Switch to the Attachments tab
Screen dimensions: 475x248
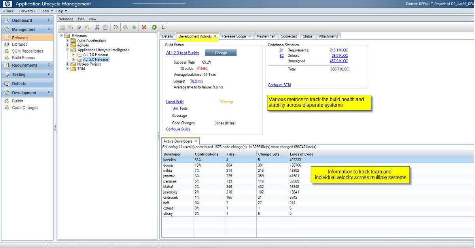click(329, 36)
